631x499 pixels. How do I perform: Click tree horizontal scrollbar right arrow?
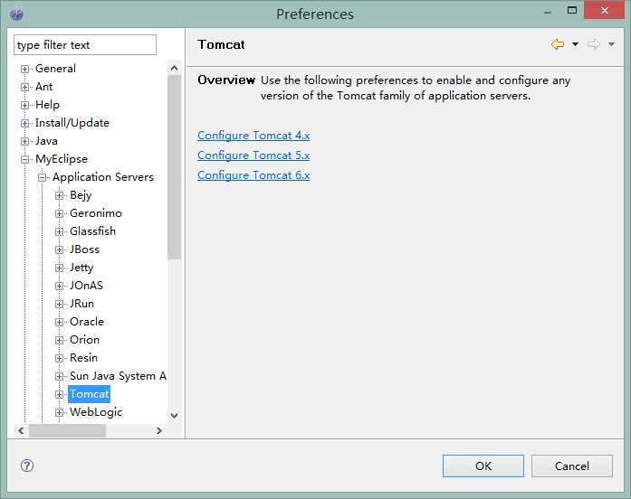[159, 430]
